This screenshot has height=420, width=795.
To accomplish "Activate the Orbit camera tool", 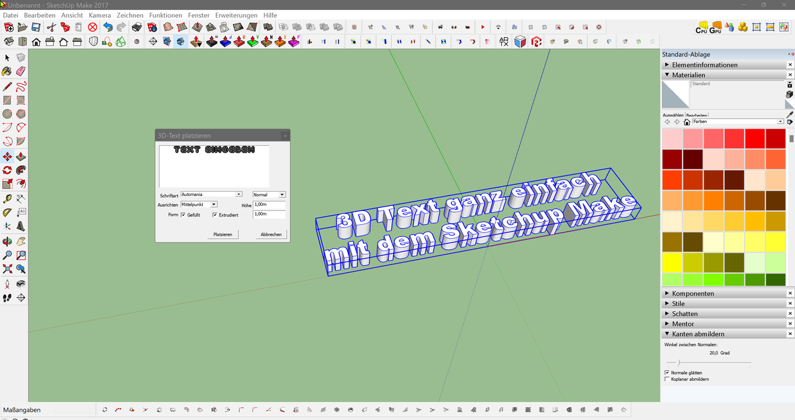I will click(x=7, y=241).
